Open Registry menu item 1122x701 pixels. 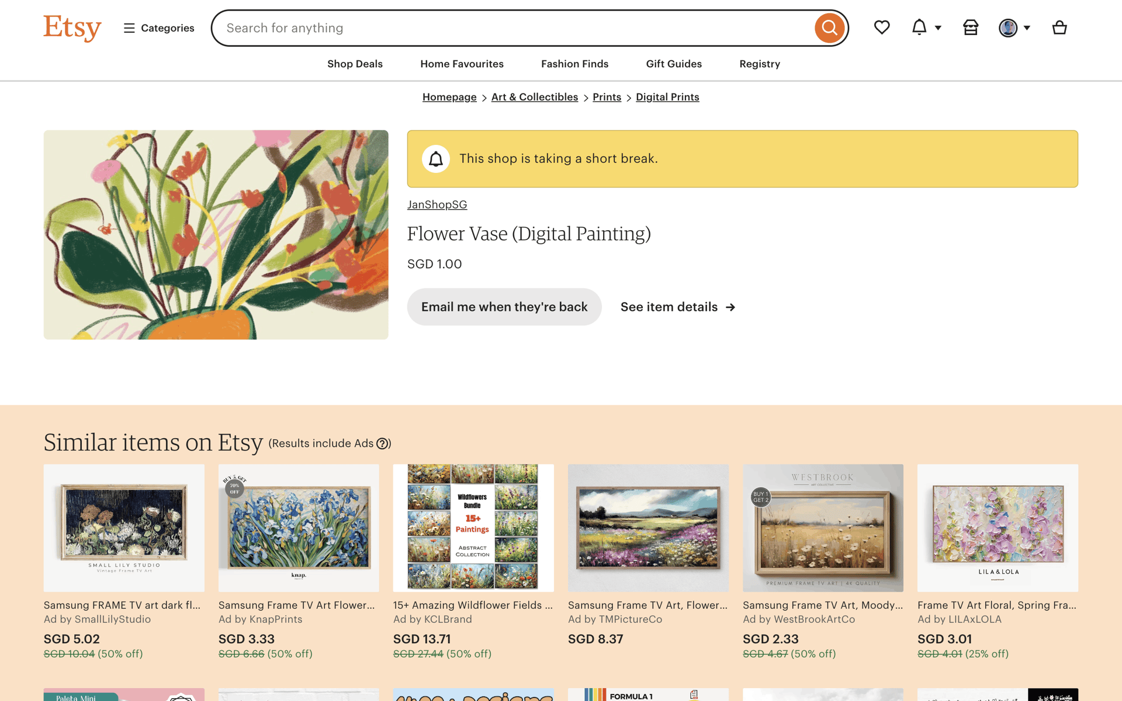click(760, 64)
